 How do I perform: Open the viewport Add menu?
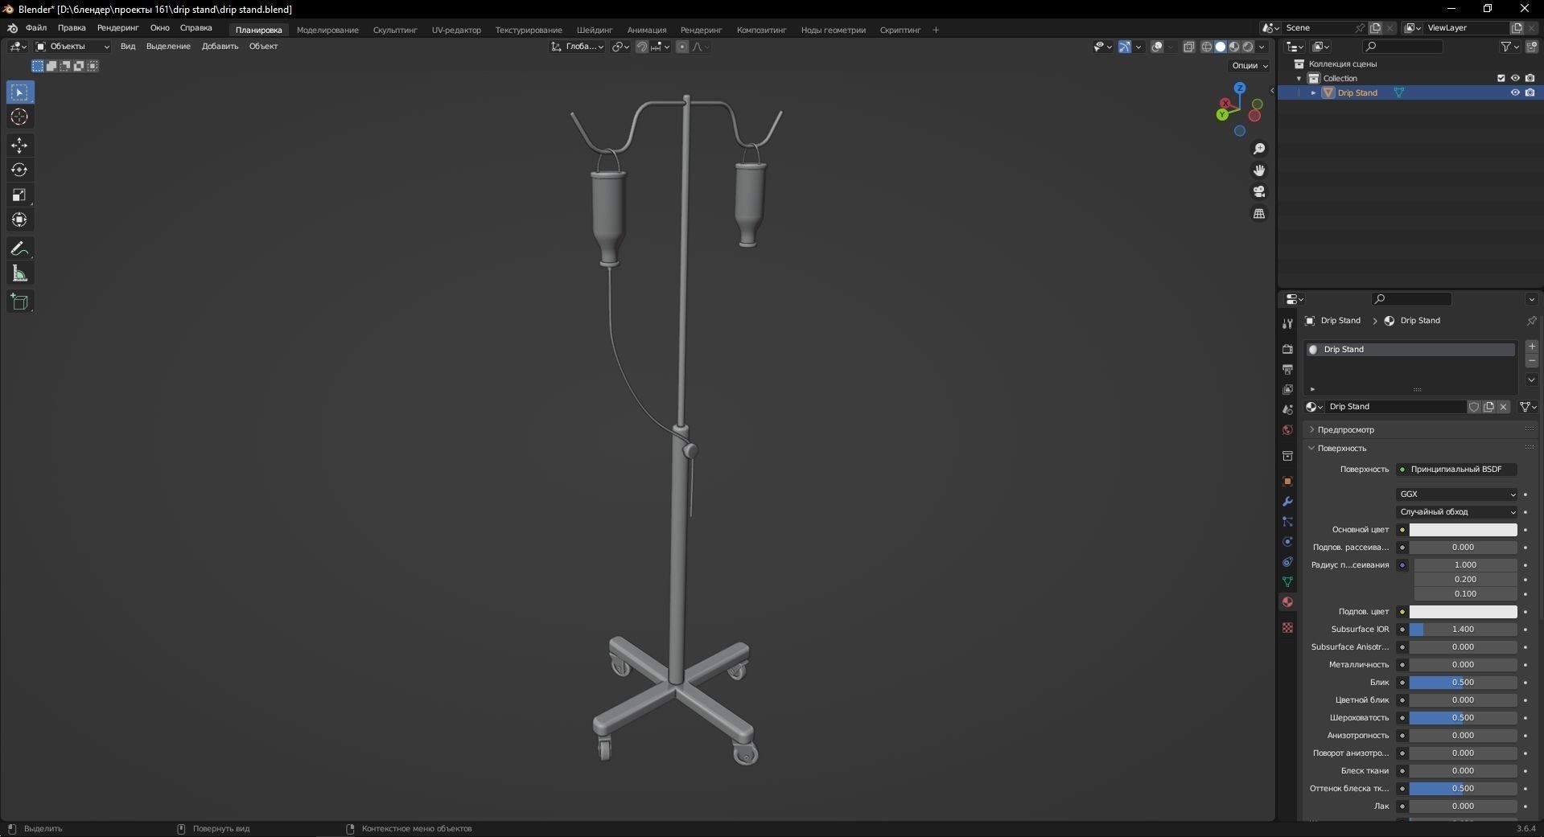pyautogui.click(x=220, y=47)
